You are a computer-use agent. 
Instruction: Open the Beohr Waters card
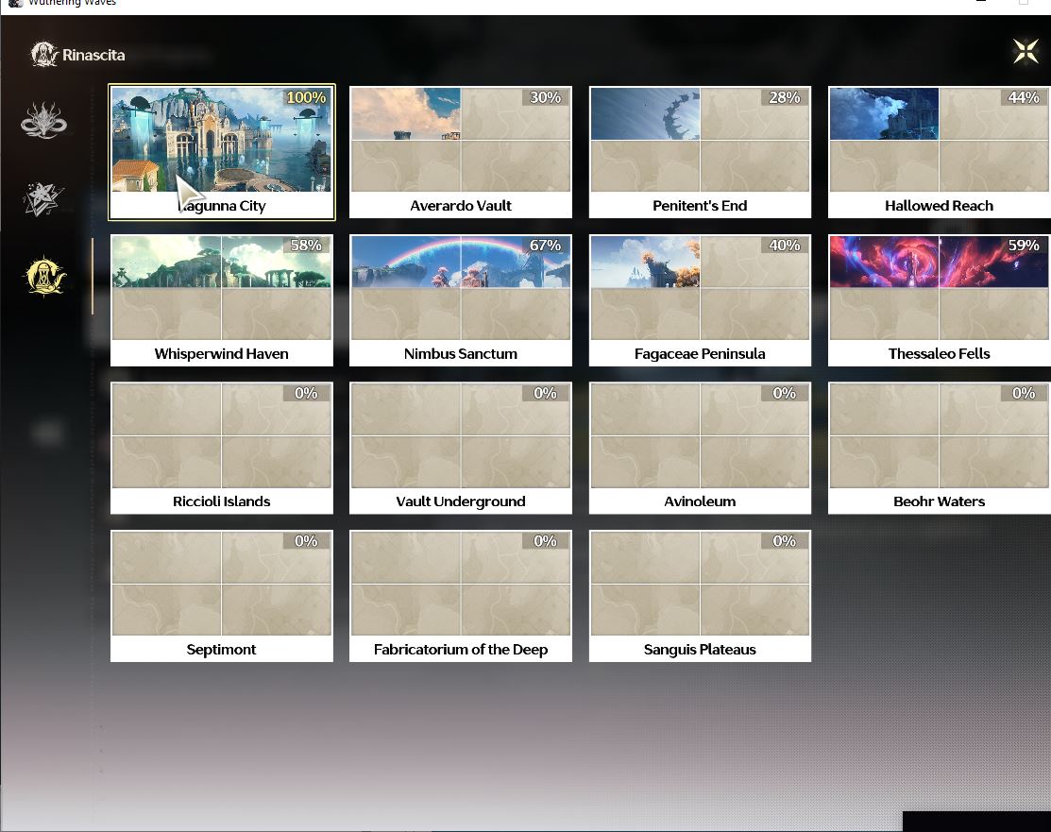click(x=939, y=448)
